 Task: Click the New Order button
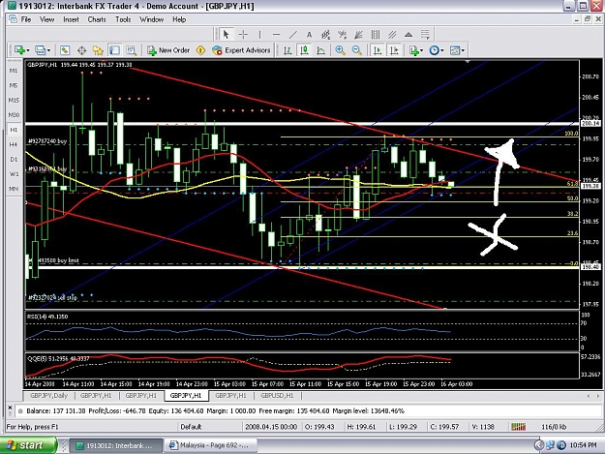point(168,50)
